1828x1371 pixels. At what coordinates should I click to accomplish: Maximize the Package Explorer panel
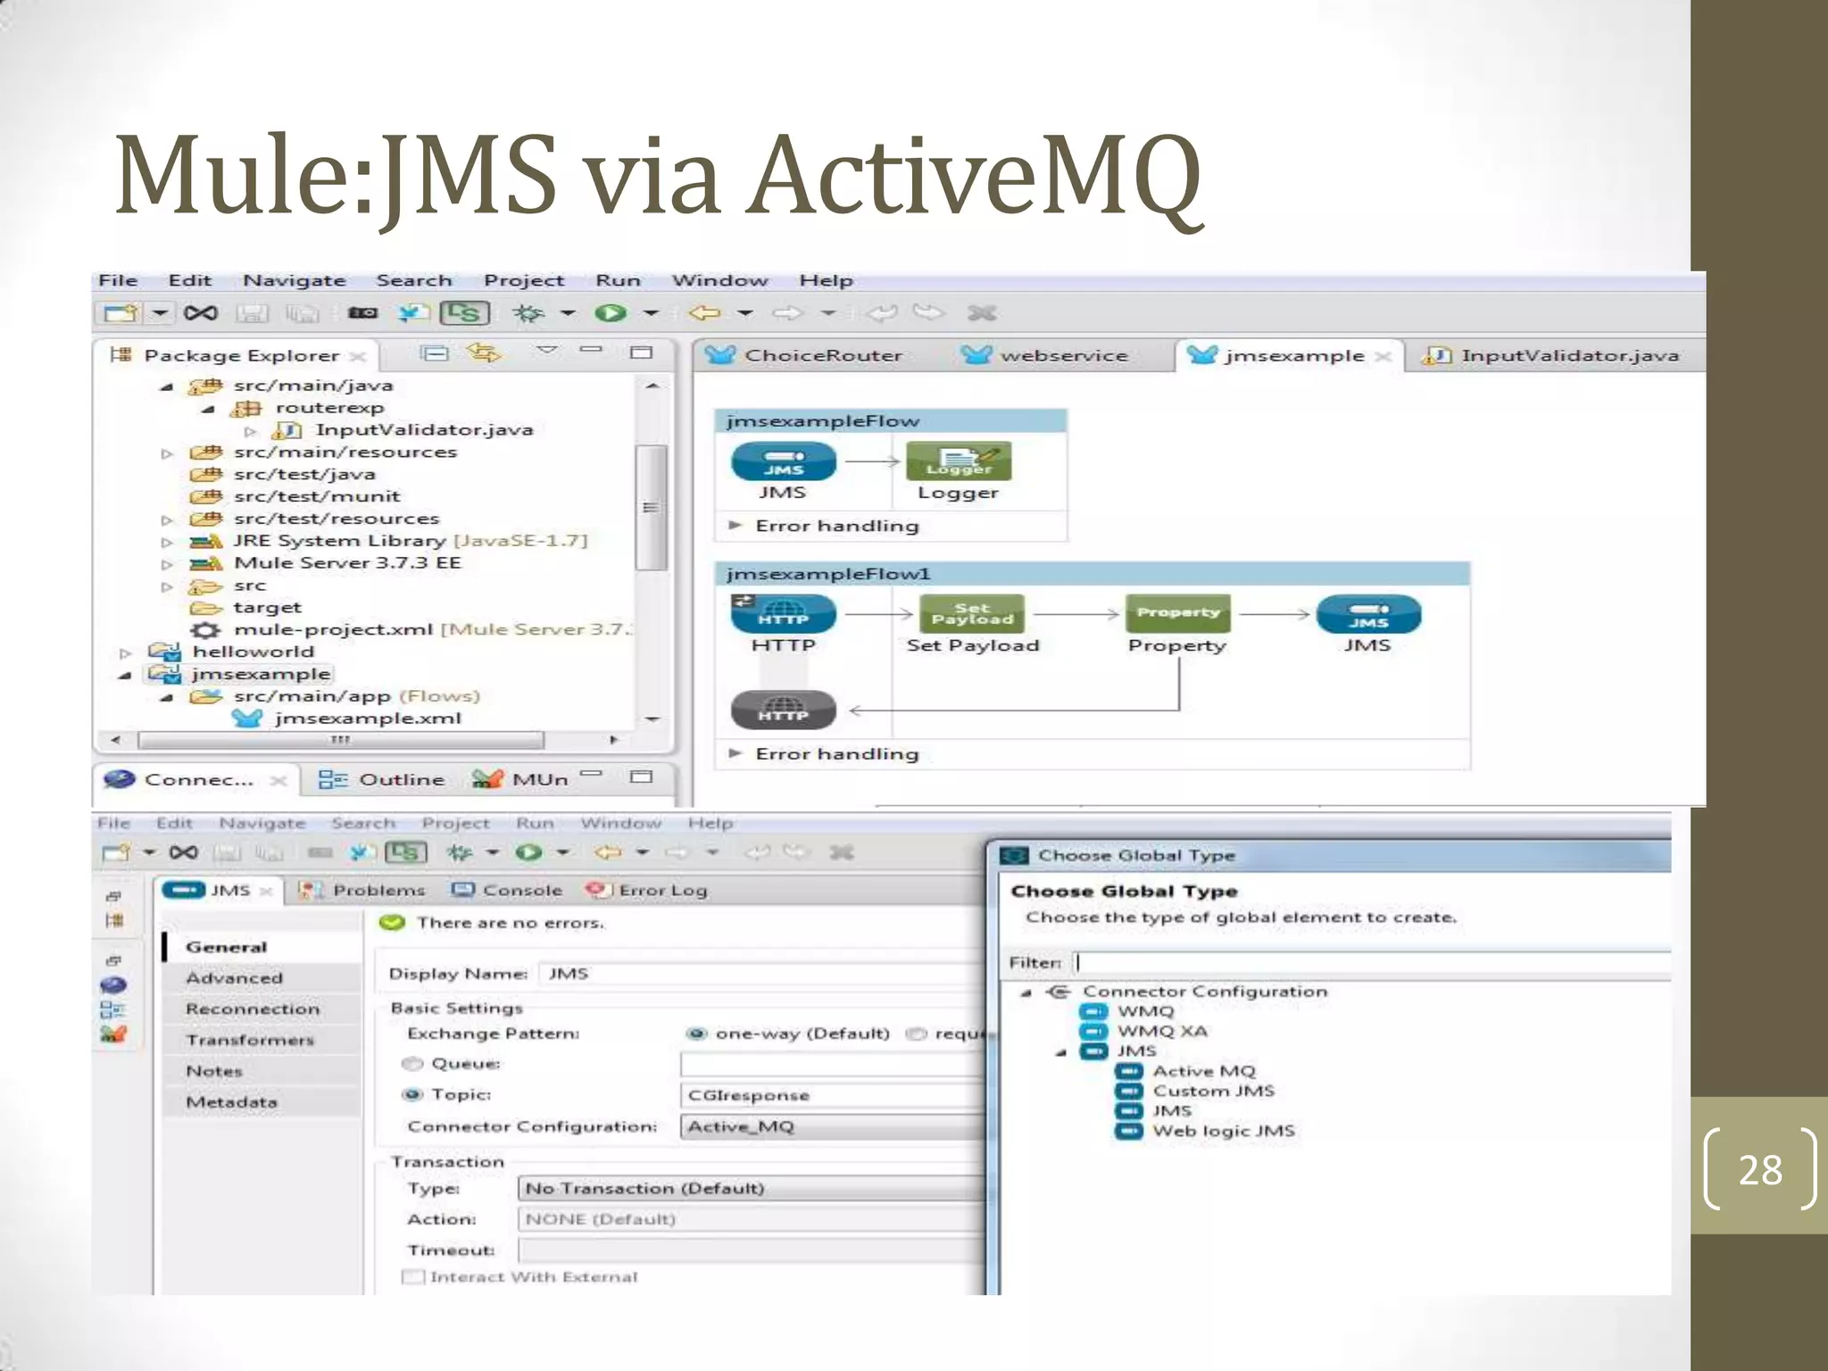click(641, 353)
